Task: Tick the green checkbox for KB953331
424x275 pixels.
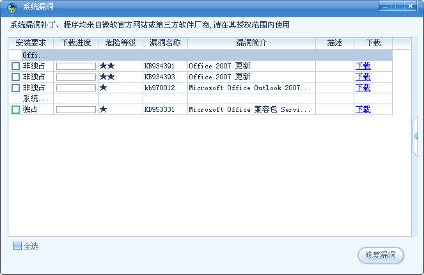Action: (x=16, y=109)
